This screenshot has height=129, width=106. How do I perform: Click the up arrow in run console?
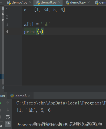tap(8, 103)
